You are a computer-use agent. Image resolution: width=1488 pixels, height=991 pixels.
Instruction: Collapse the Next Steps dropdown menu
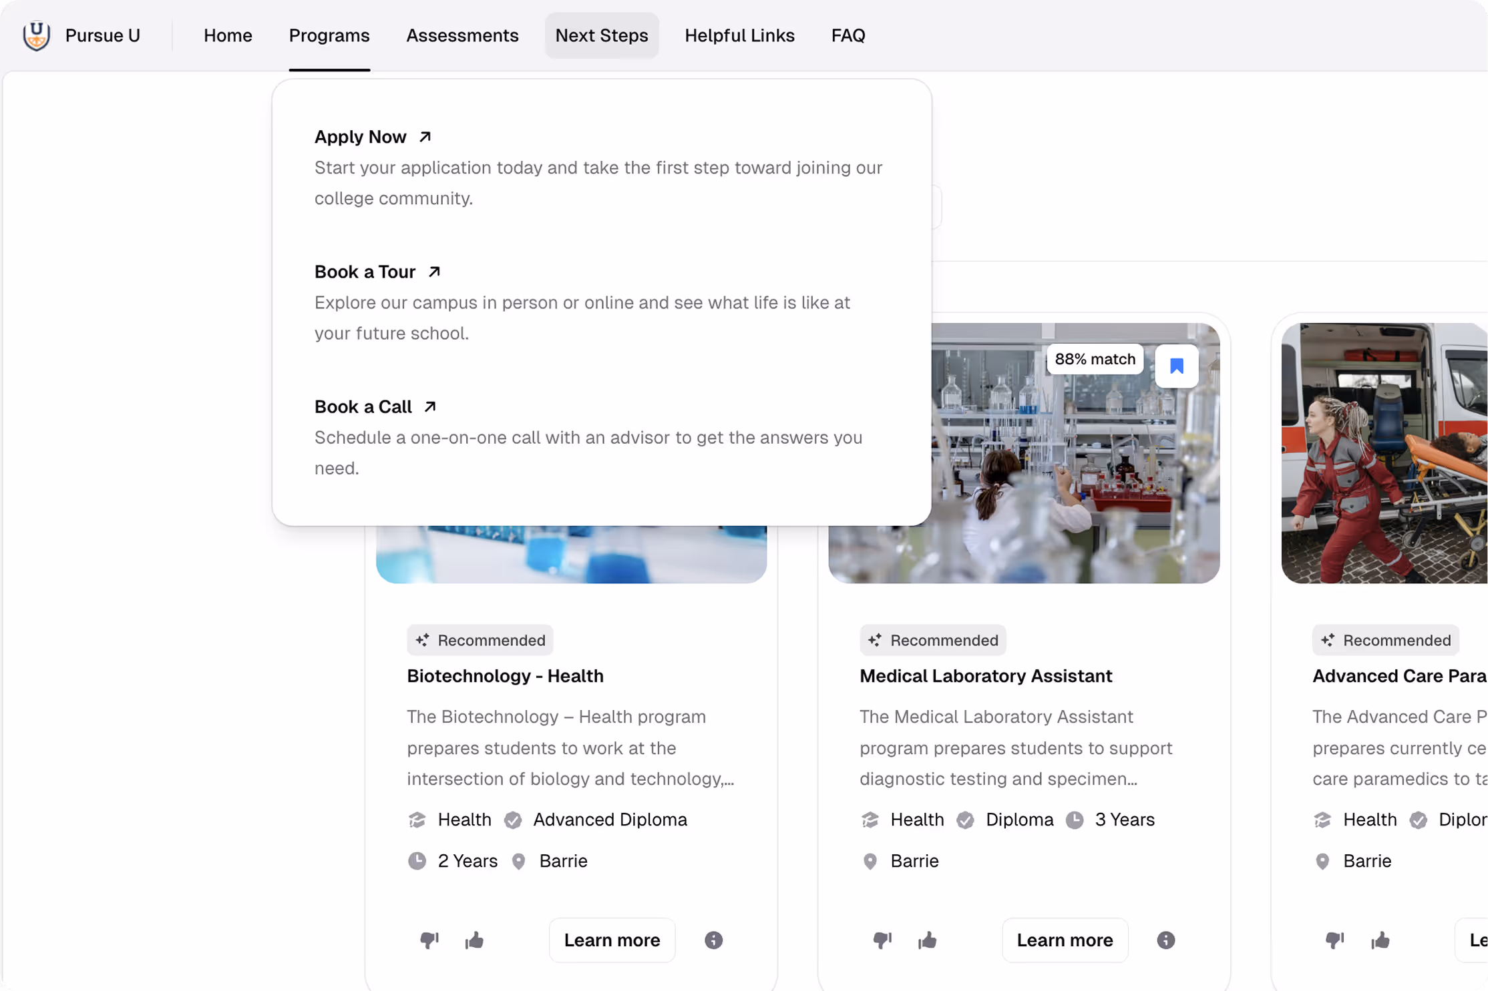tap(601, 35)
